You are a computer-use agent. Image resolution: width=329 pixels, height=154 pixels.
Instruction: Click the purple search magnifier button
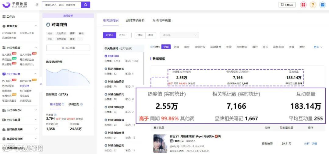point(86,5)
